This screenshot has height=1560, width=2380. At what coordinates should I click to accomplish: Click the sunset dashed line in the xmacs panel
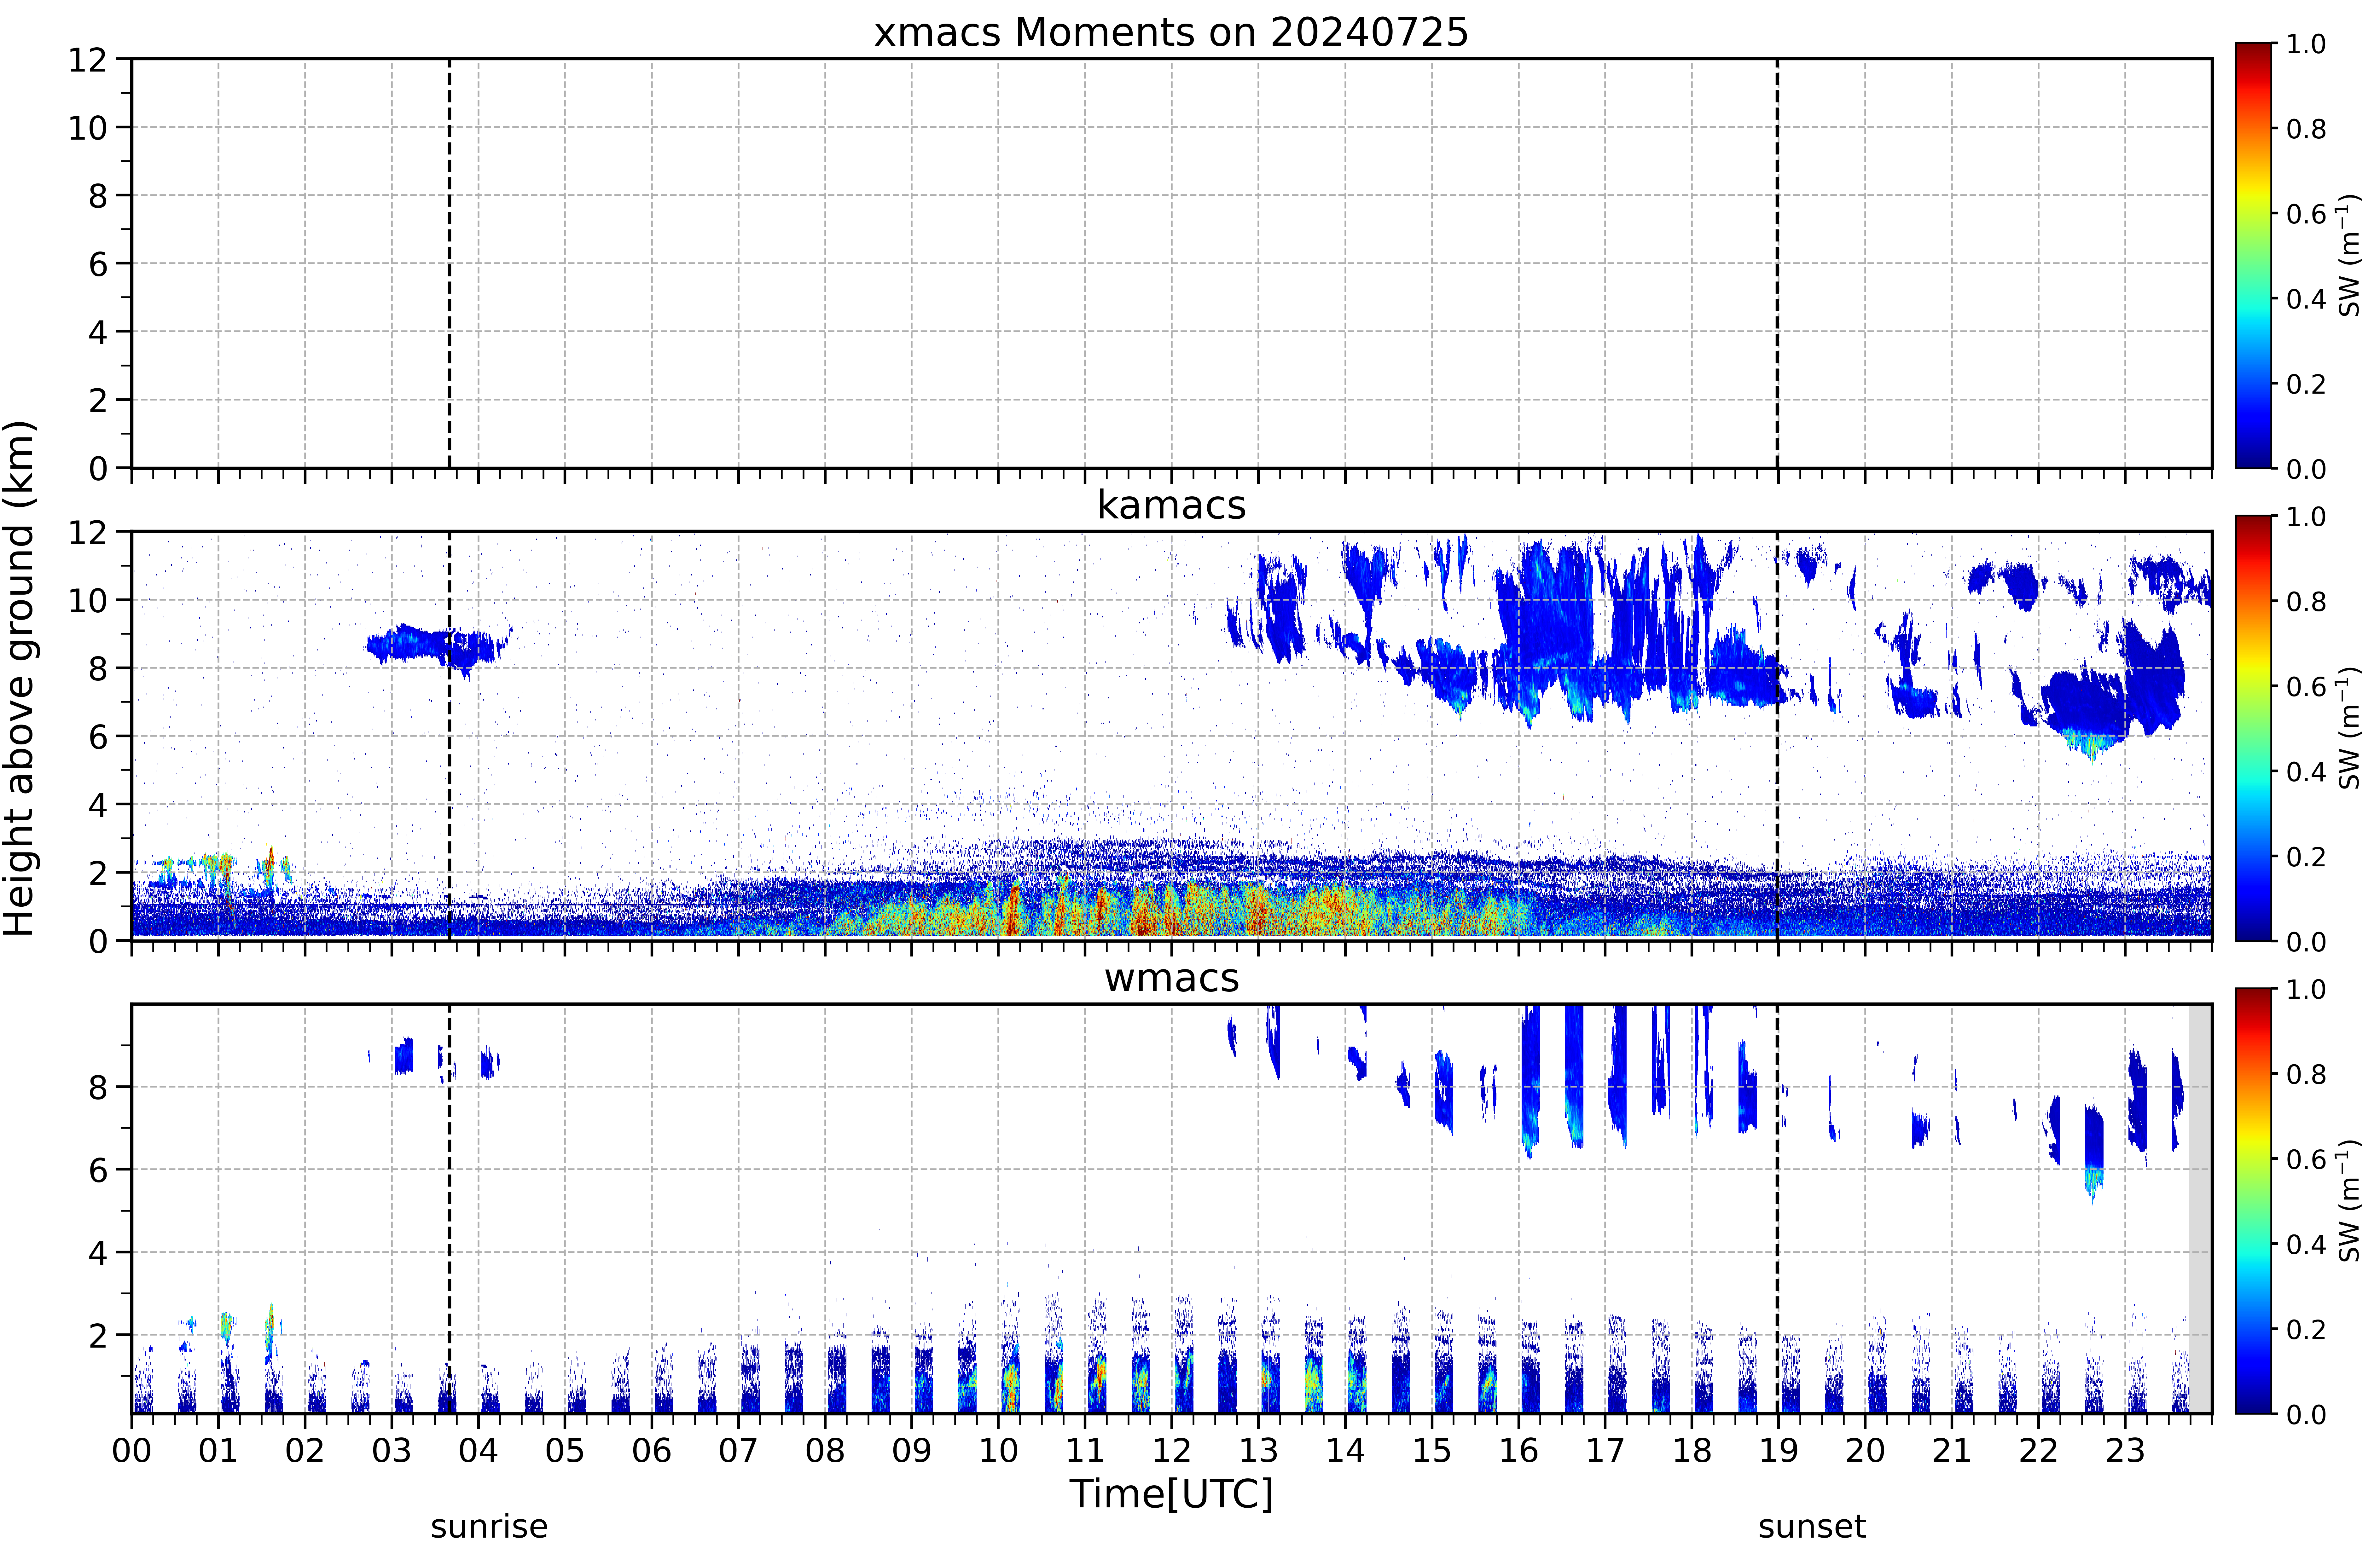1777,263
